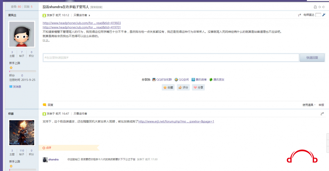The height and width of the screenshot is (171, 329).
Task: Click the elevator jump go icon
Action: [x=324, y=15]
